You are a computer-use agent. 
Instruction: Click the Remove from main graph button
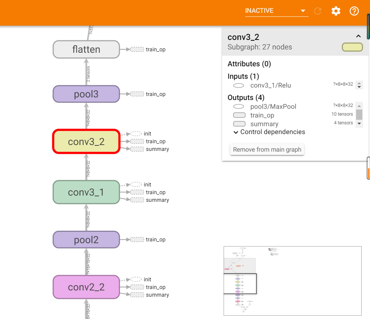click(x=267, y=149)
